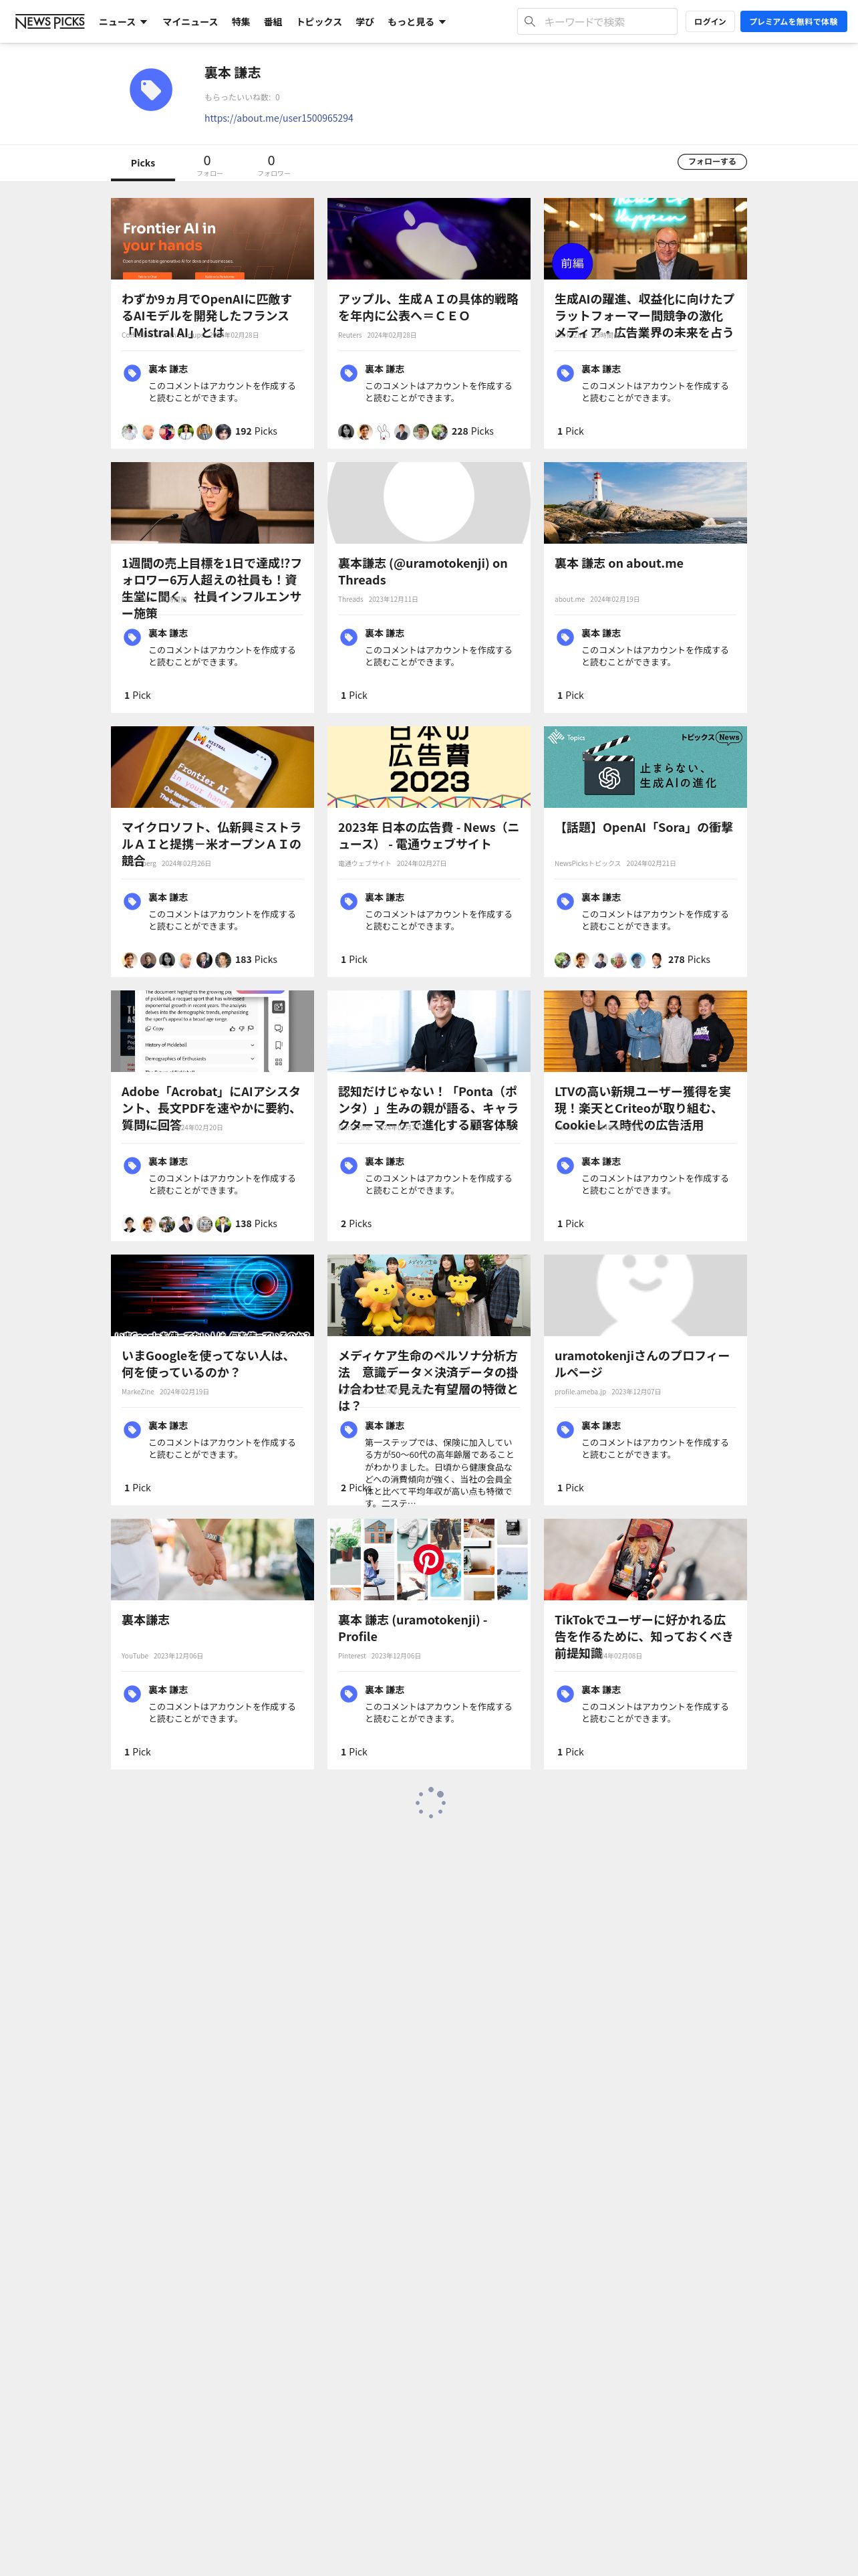Open the Apple logo article thumbnail

coord(428,238)
